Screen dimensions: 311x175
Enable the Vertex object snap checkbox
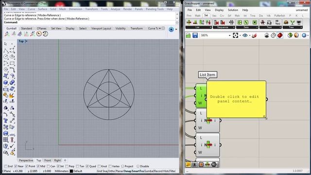coord(110,166)
